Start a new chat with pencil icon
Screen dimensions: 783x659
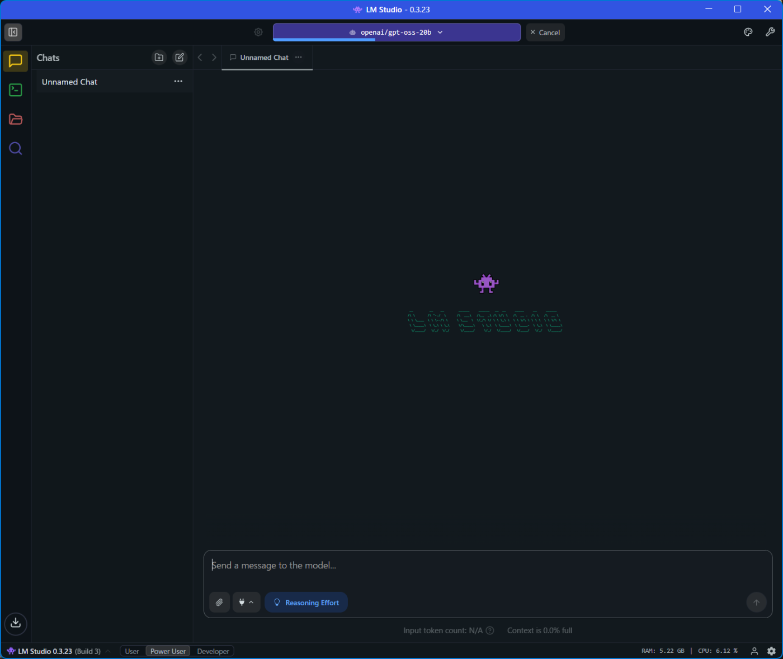180,57
